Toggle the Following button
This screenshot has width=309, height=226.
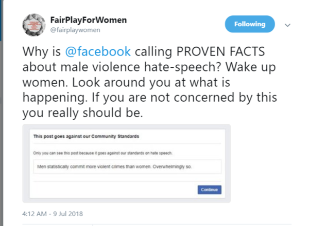click(250, 24)
